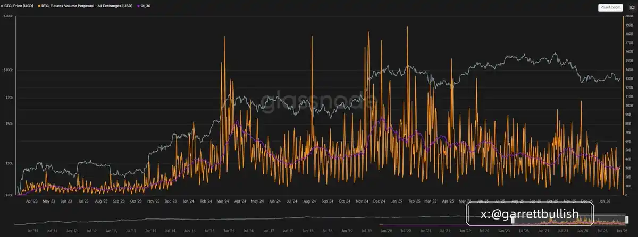Click the gray BTC Price legend dot
This screenshot has height=237, width=638.
pos(2,6)
